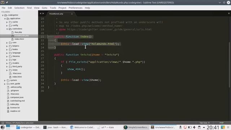
Task: Click the third_party folder icon
Action: [x=10, y=66]
